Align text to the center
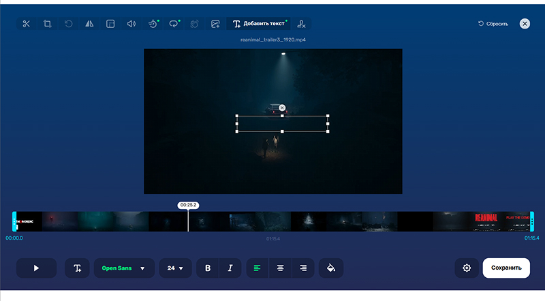This screenshot has width=545, height=301. [280, 268]
